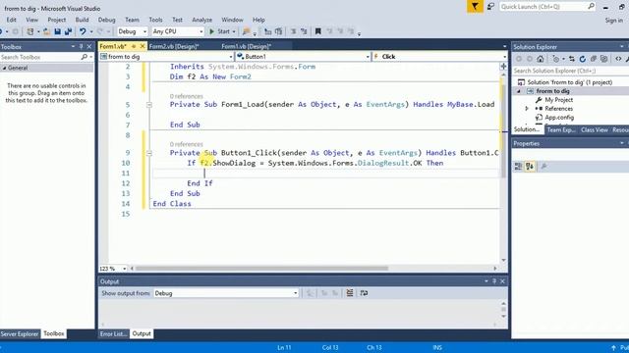Click the uncomment lines icon
629x353 pixels.
pos(304,31)
